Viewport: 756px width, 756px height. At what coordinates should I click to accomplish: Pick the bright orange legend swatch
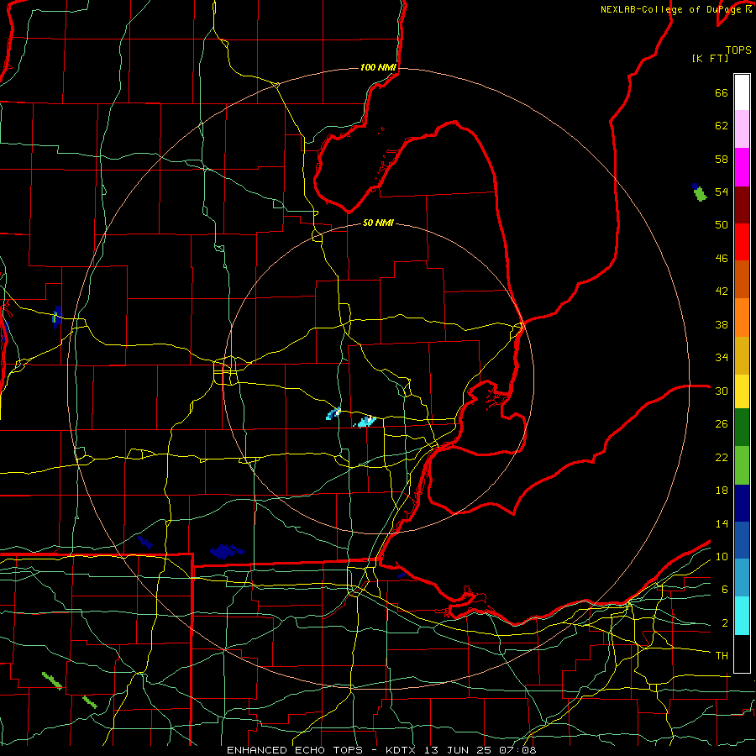(x=742, y=318)
